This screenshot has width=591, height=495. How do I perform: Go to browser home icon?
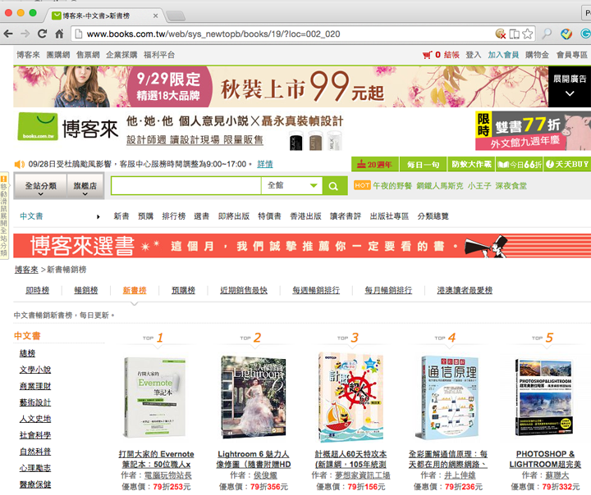coord(59,34)
